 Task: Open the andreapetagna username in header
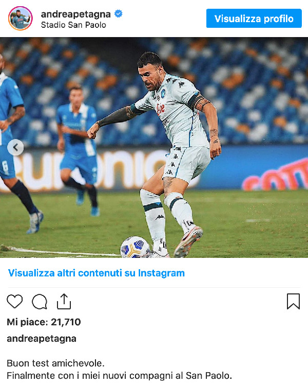[x=76, y=14]
